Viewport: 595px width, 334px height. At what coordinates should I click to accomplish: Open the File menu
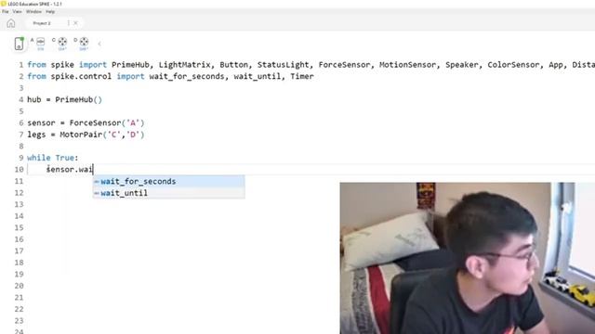coord(6,12)
